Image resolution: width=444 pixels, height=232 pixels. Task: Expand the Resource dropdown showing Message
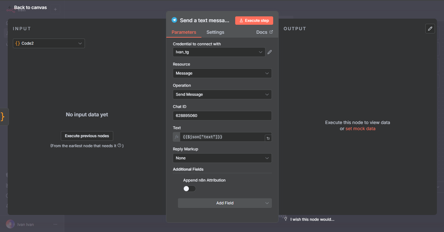click(222, 73)
